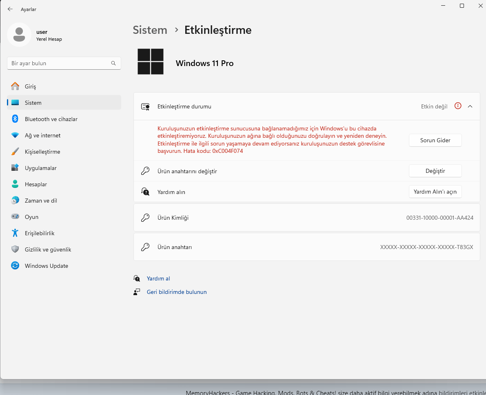Viewport: 486px width, 395px height.
Task: Click the Erişilebilirlik accessibility icon
Action: (15, 233)
